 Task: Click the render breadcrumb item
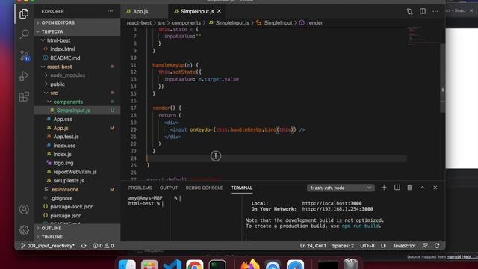point(311,23)
